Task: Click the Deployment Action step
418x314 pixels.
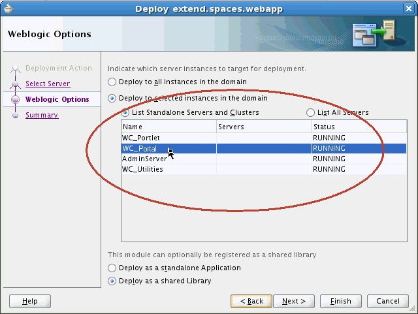Action: [59, 69]
